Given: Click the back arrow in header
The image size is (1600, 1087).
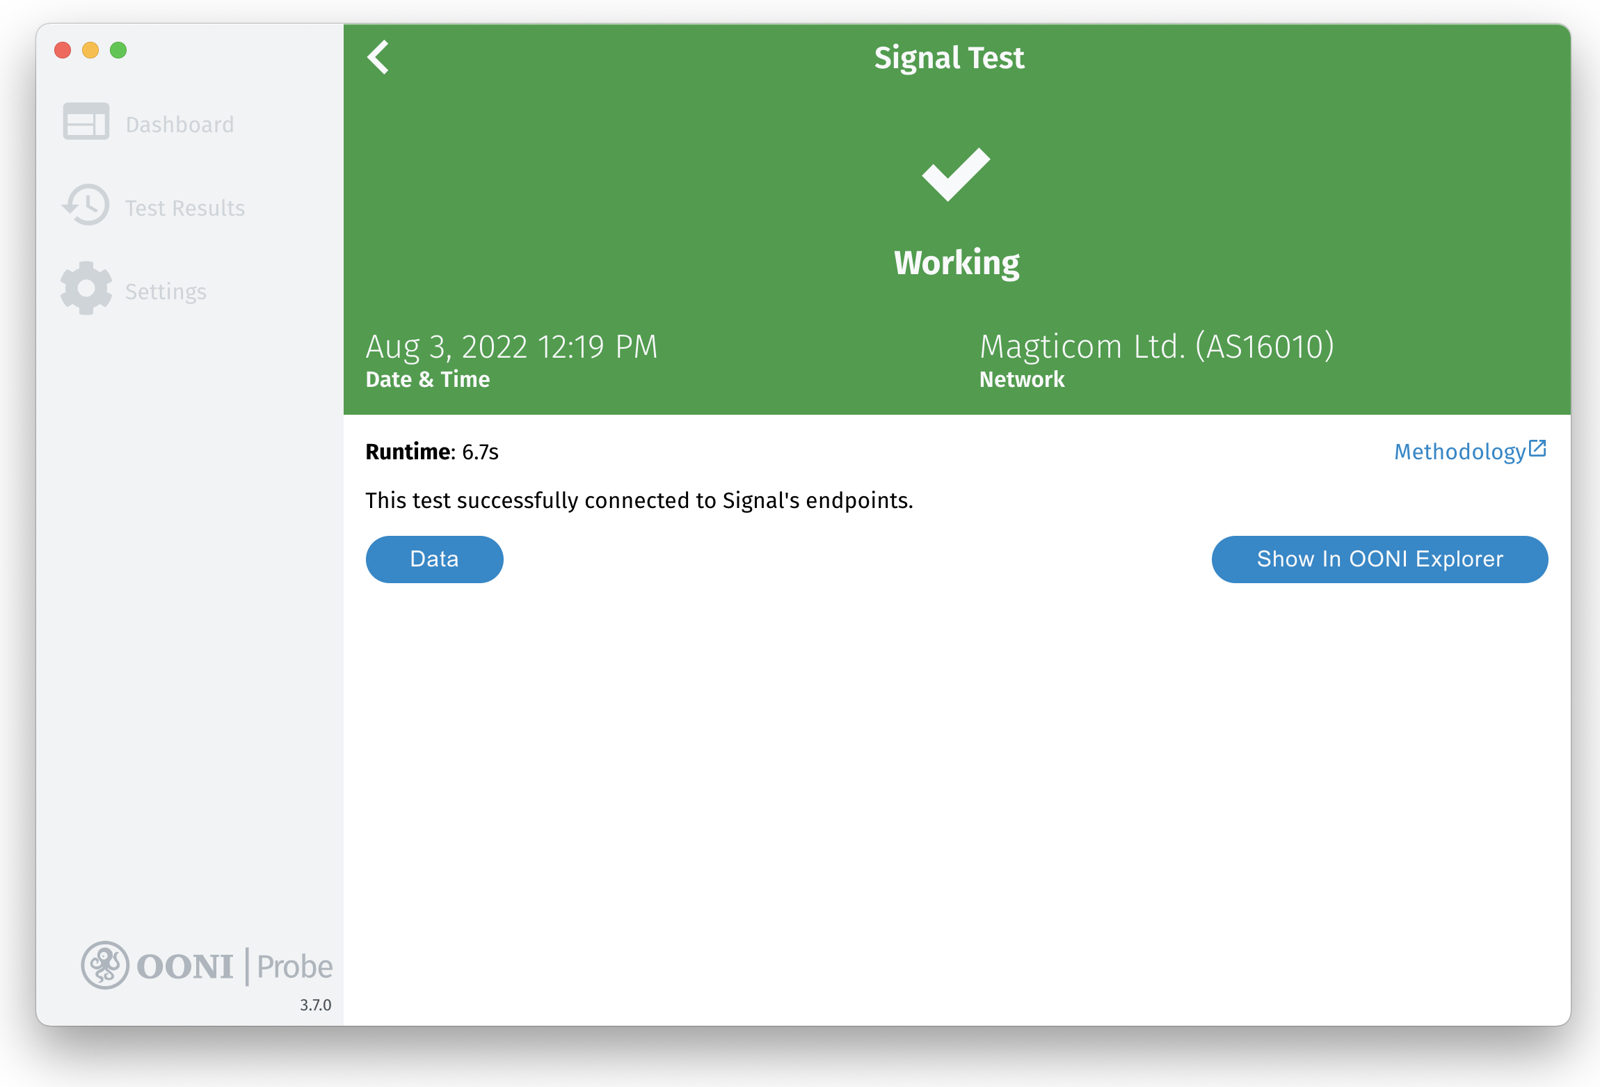Looking at the screenshot, I should tap(378, 57).
